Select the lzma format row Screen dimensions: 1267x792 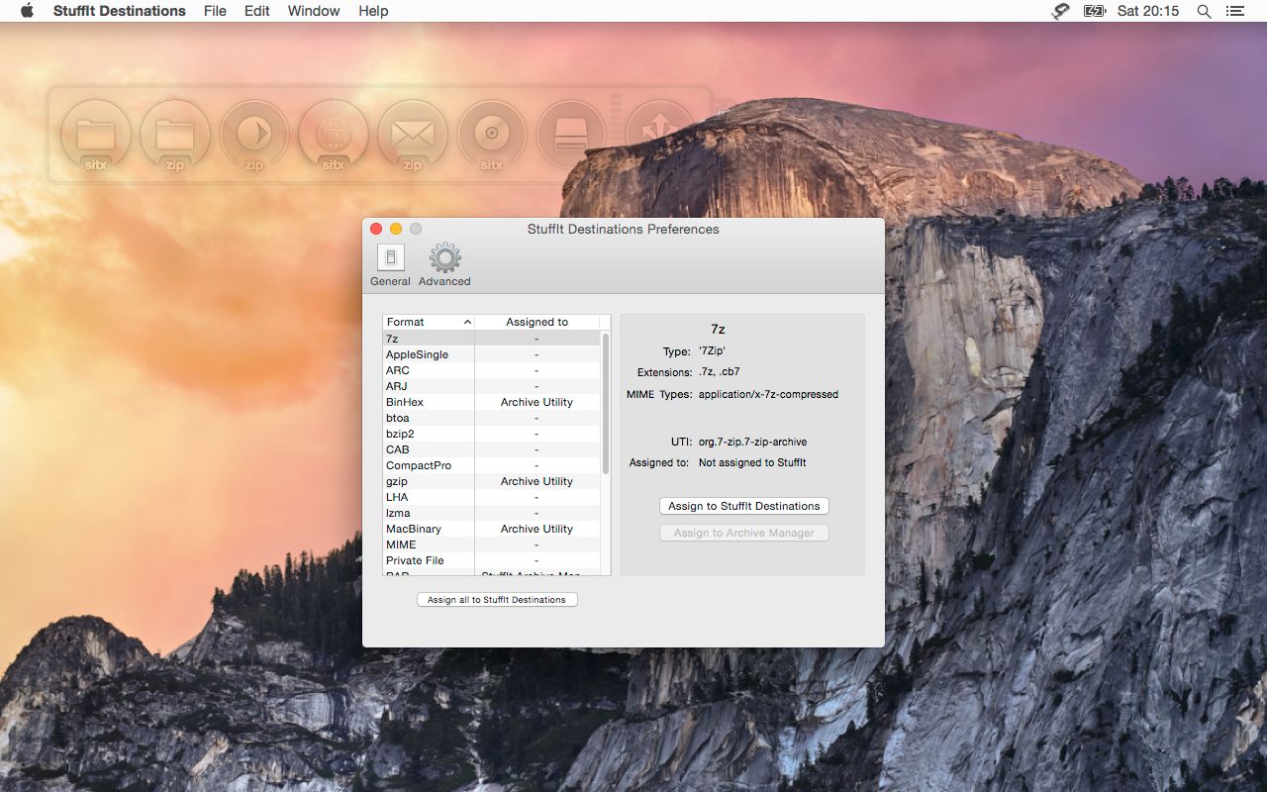coord(492,513)
